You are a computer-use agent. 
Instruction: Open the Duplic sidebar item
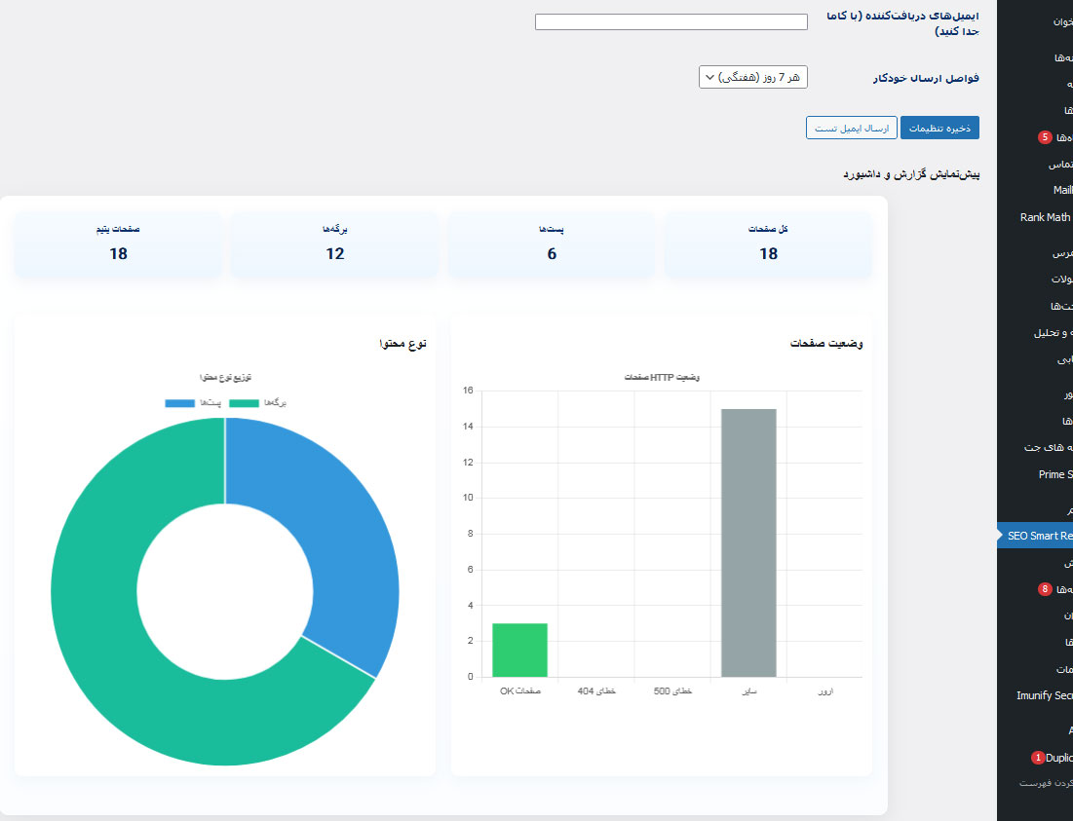(x=1058, y=758)
